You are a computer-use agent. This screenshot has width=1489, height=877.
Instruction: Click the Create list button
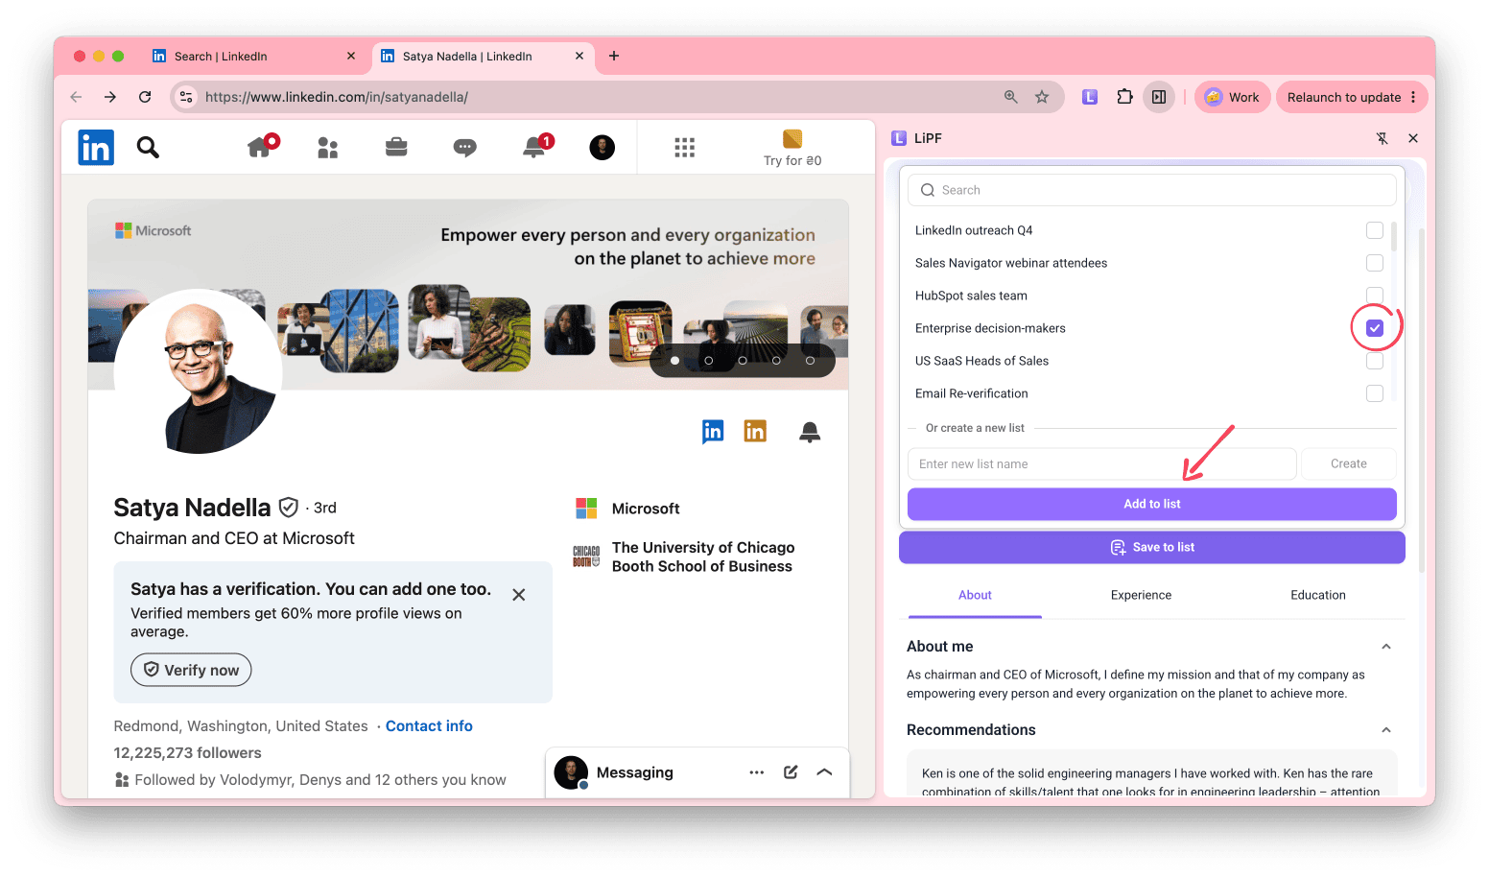tap(1348, 463)
